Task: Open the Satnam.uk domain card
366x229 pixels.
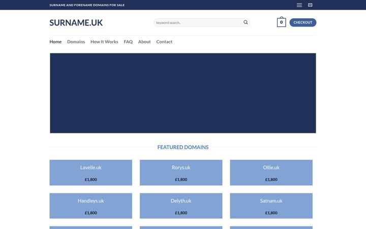Action: coord(271,206)
